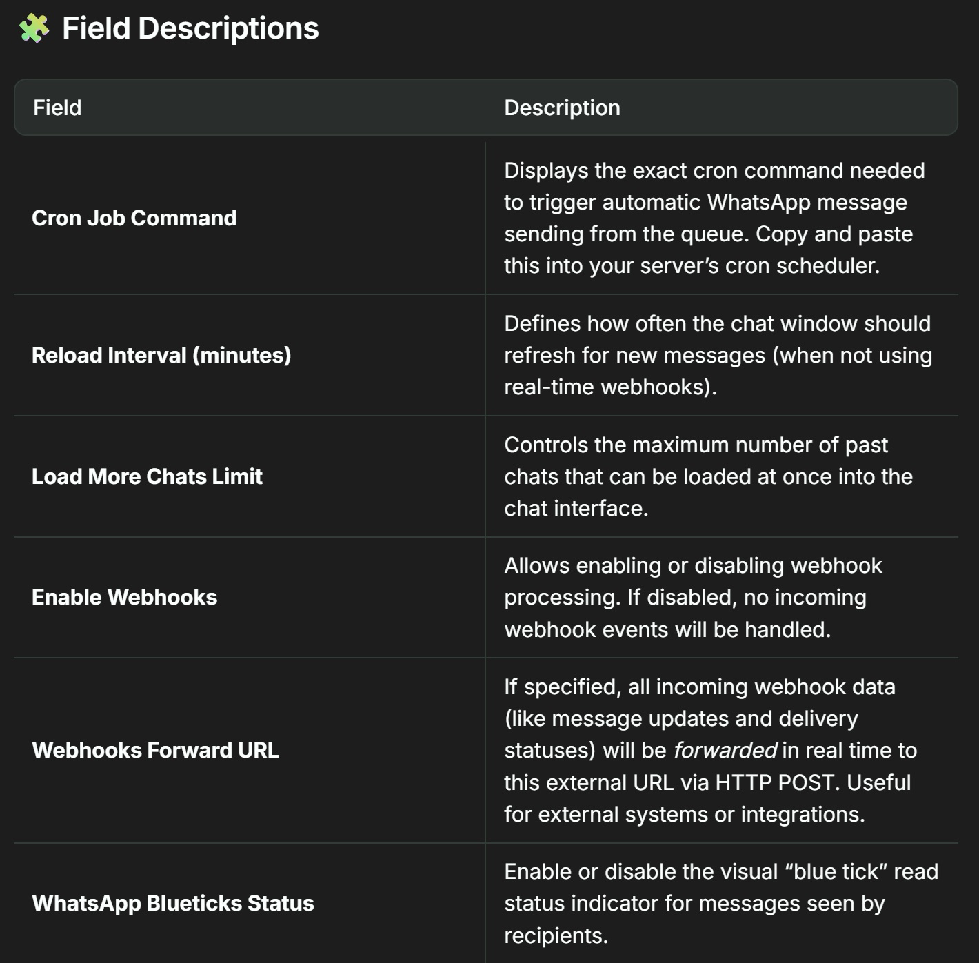Click the Field column header

click(57, 108)
